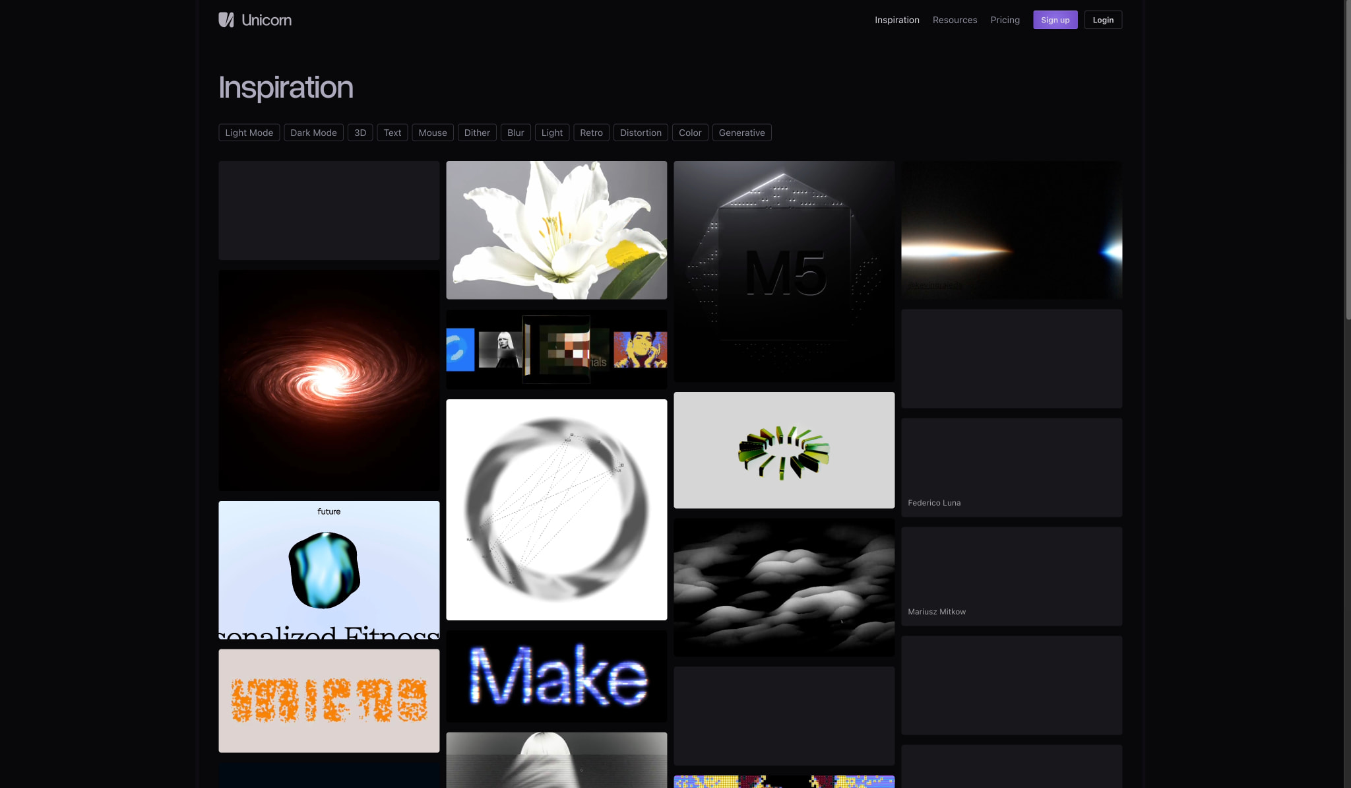Screen dimensions: 1351x788
Task: Select the Light filter tag
Action: [x=551, y=133]
